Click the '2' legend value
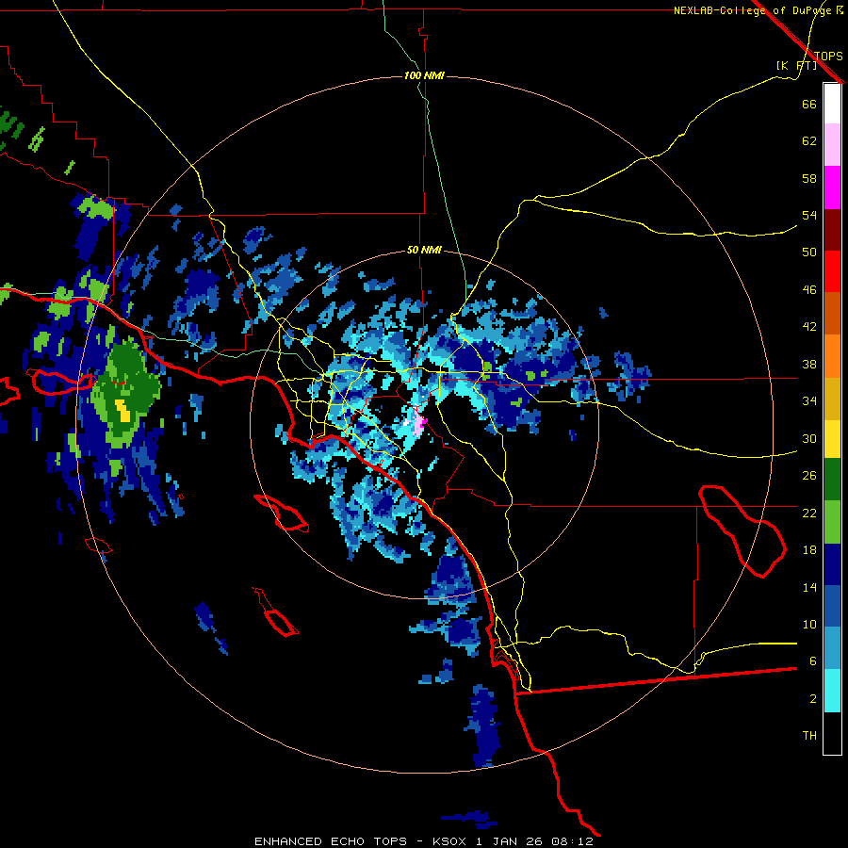Viewport: 848px width, 848px height. click(813, 698)
